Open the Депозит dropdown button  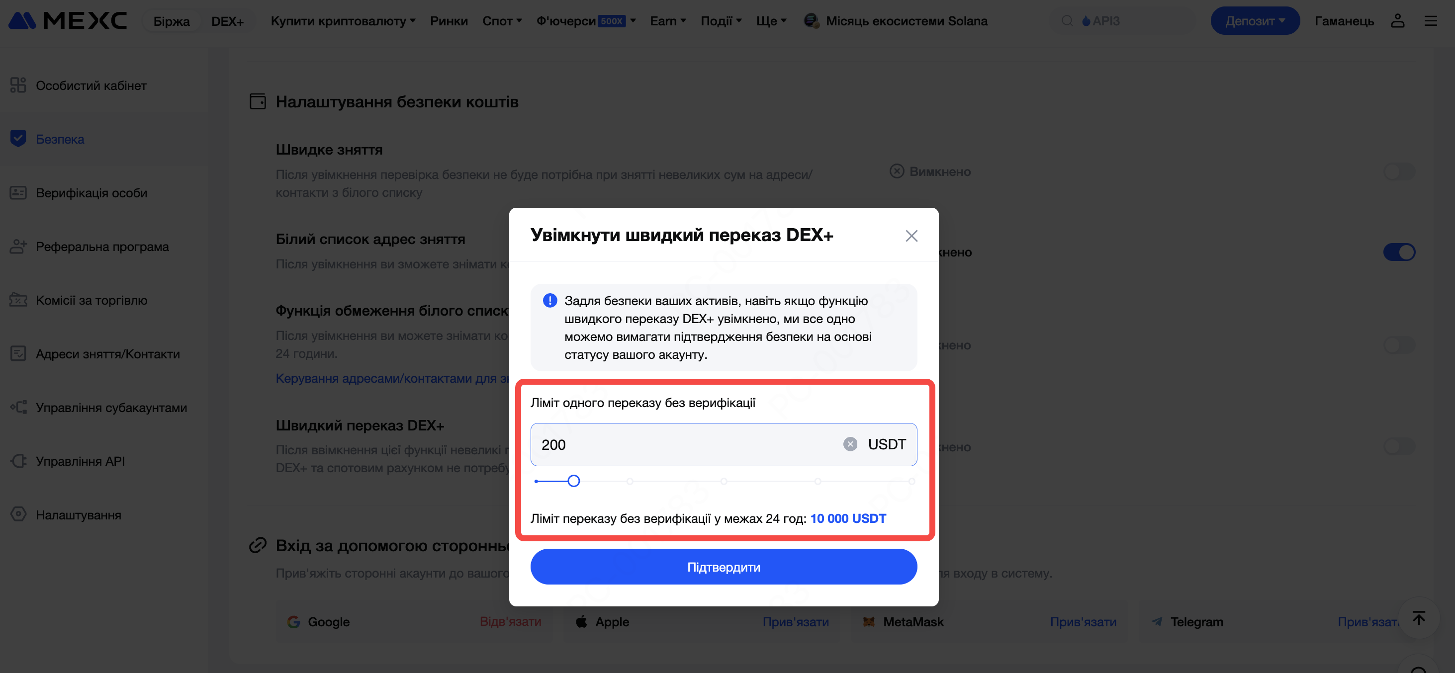[1255, 21]
